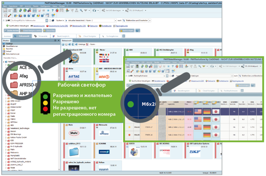Click the red wrench icon in second toolbar row

[x=9, y=16]
